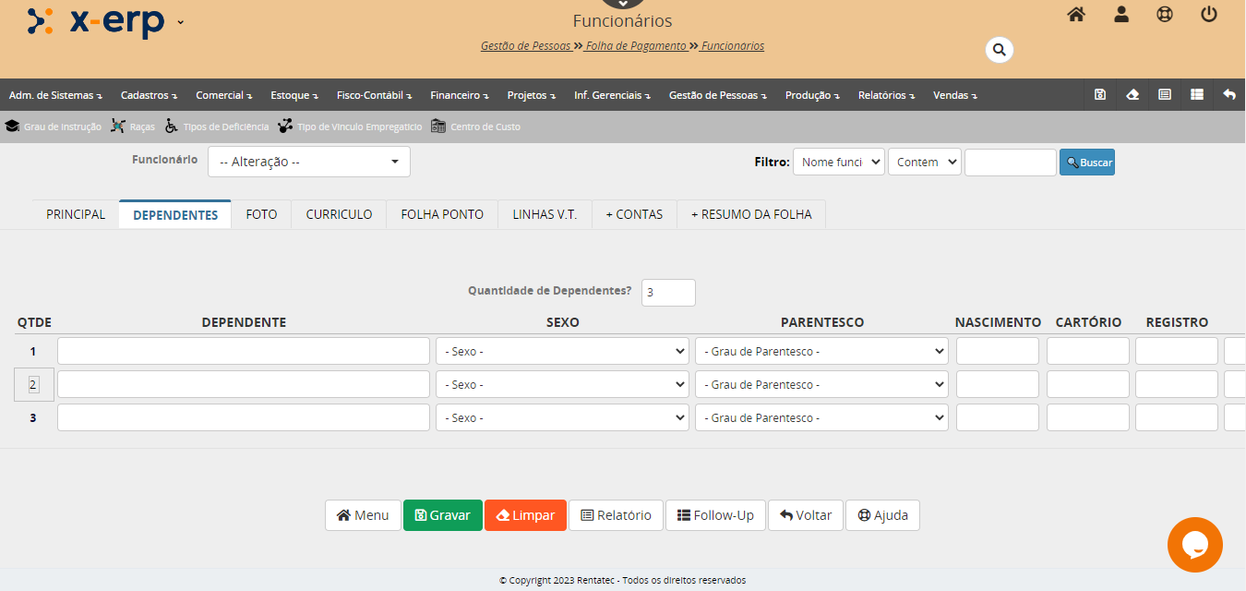Click the return arrow icon in toolbar

pyautogui.click(x=1228, y=94)
